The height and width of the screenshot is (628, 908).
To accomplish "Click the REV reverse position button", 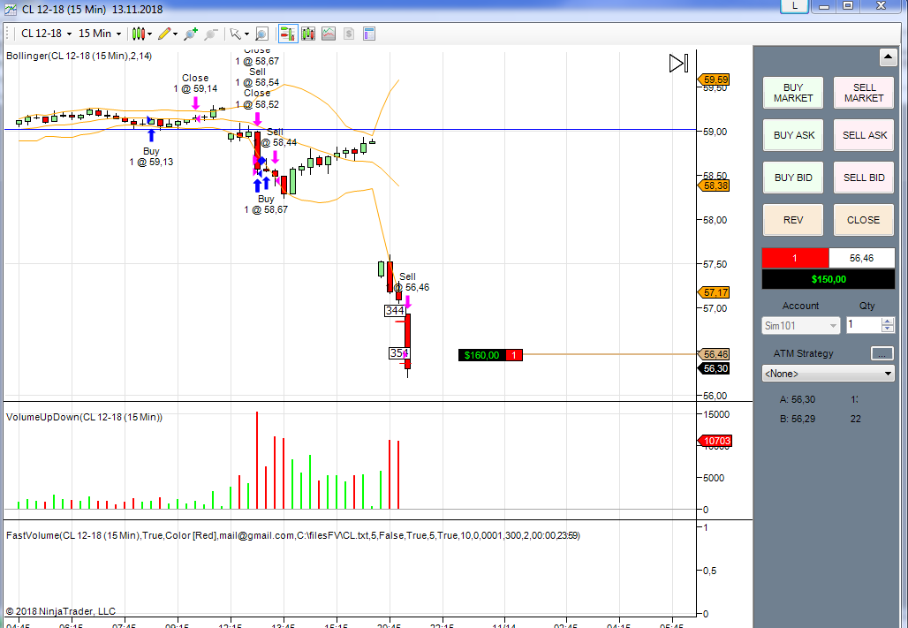I will tap(793, 220).
